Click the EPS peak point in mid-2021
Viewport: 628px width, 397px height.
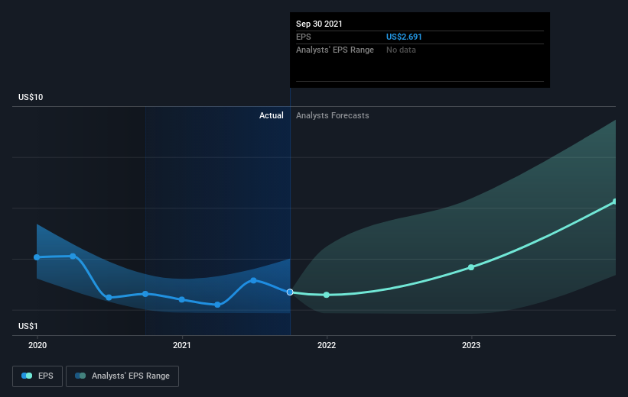point(253,280)
